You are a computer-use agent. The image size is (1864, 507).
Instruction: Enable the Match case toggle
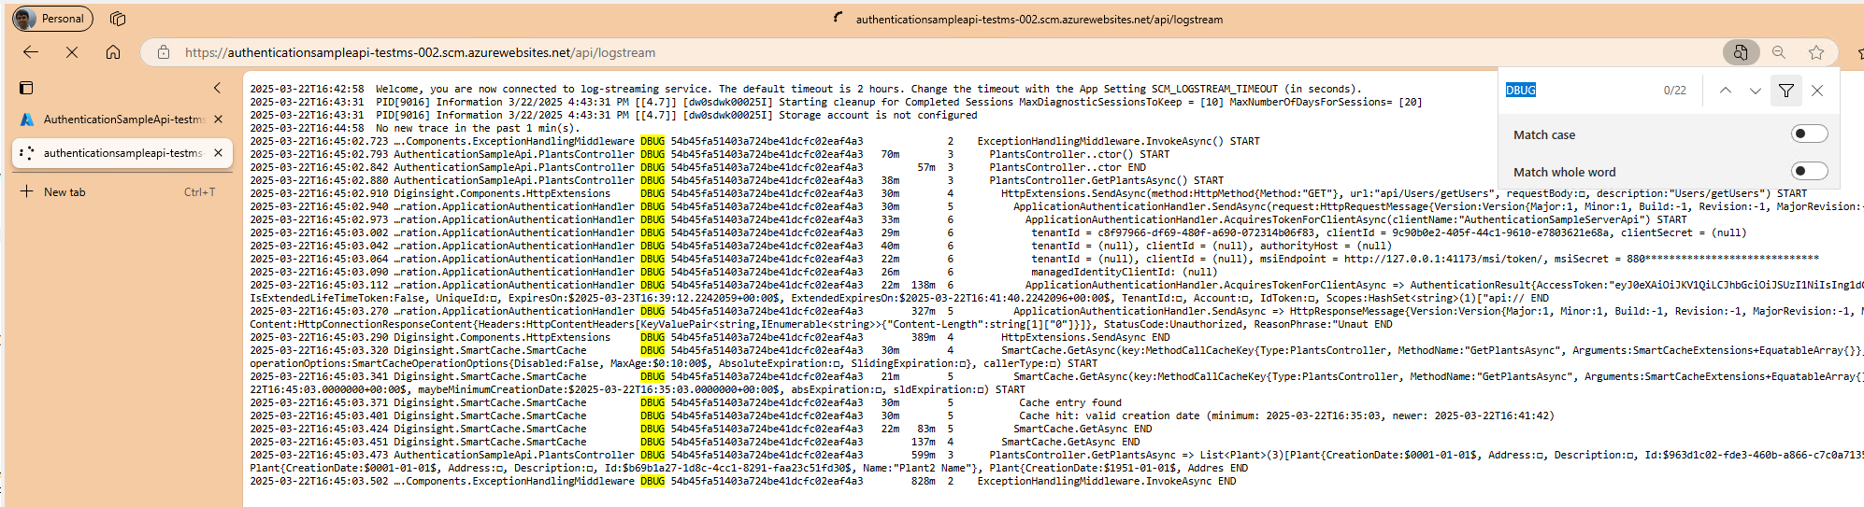coord(1808,134)
